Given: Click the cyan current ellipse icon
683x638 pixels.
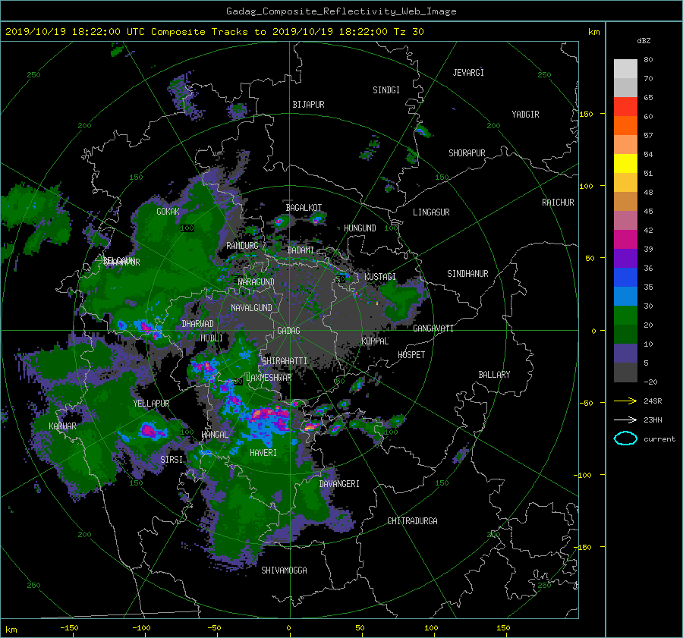Looking at the screenshot, I should [x=625, y=438].
